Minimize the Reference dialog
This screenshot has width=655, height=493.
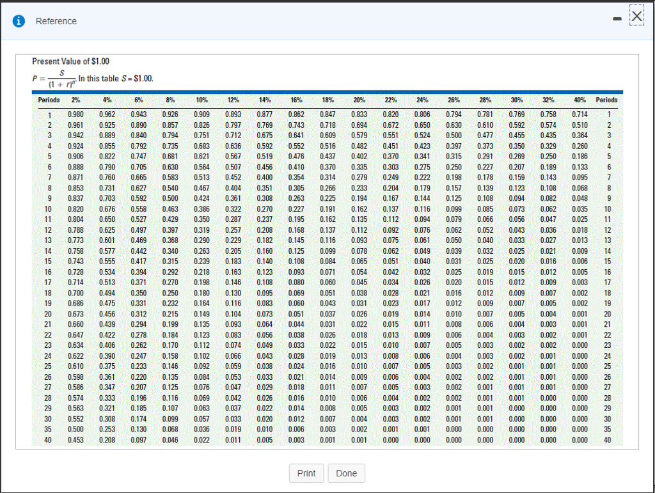click(617, 19)
